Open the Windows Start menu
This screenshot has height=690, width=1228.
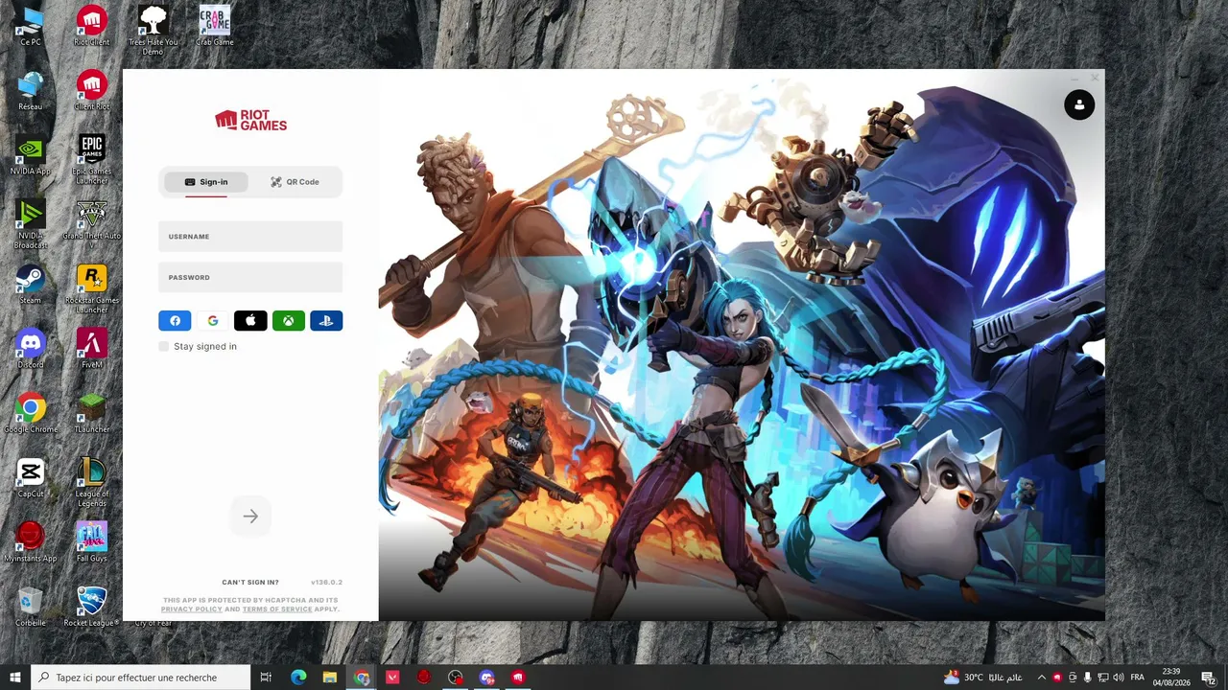click(15, 678)
